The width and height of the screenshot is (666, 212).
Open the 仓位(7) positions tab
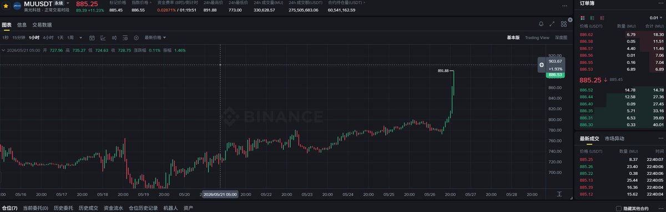pos(9,208)
